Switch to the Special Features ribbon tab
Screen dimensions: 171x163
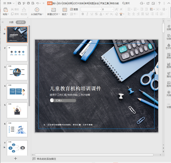tap(114, 3)
